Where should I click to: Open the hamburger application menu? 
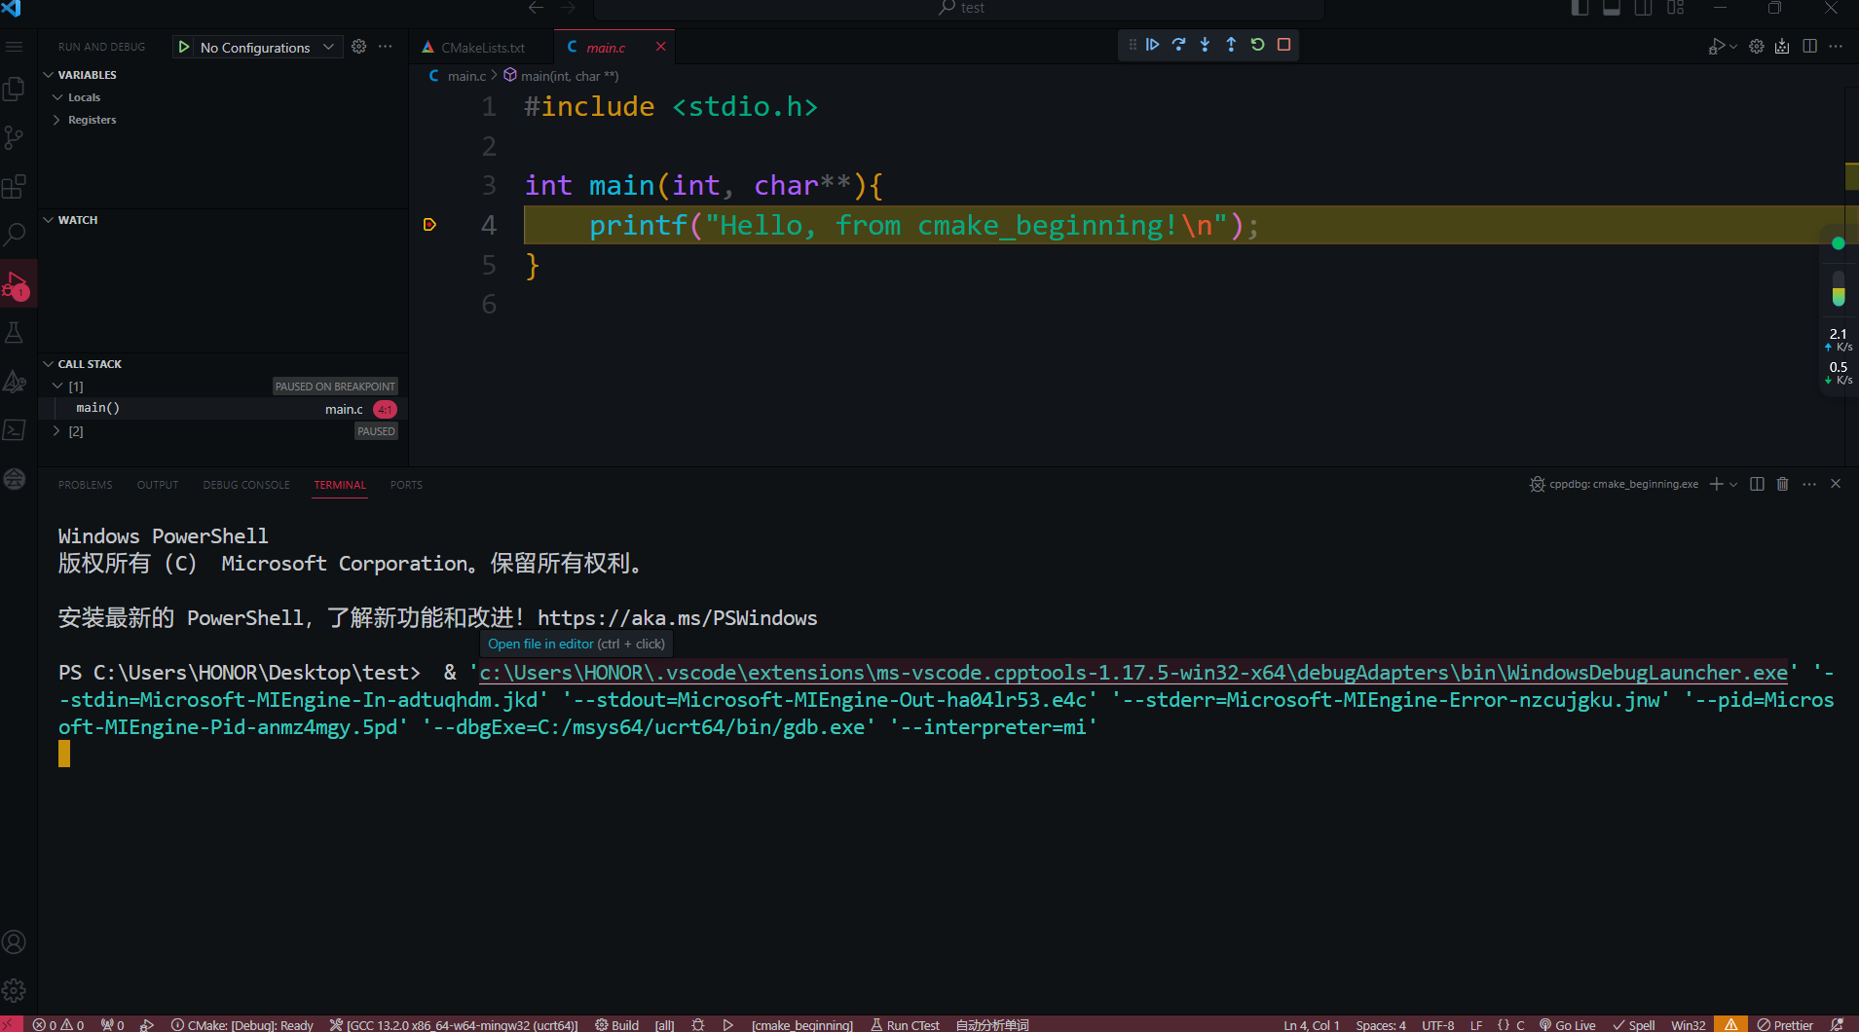click(x=14, y=47)
